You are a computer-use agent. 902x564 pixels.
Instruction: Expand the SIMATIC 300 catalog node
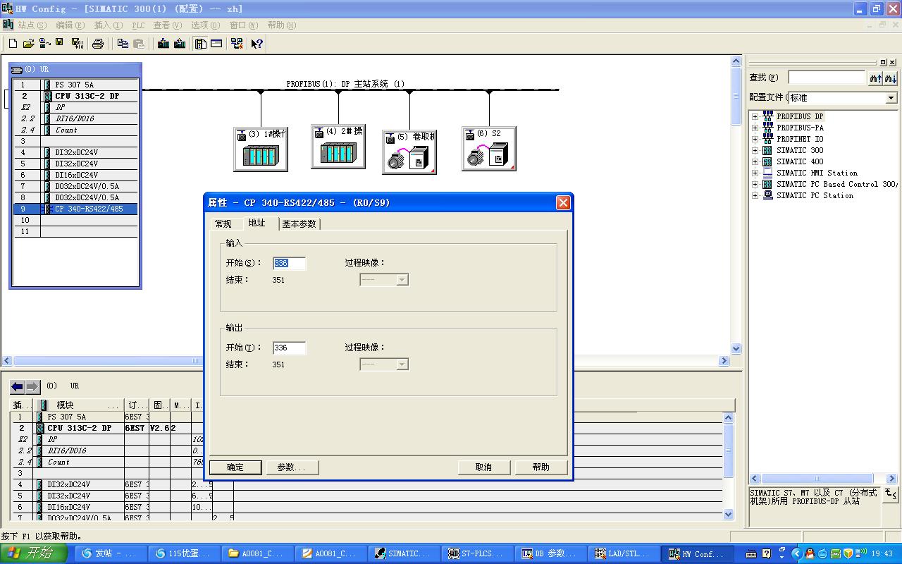tap(755, 150)
